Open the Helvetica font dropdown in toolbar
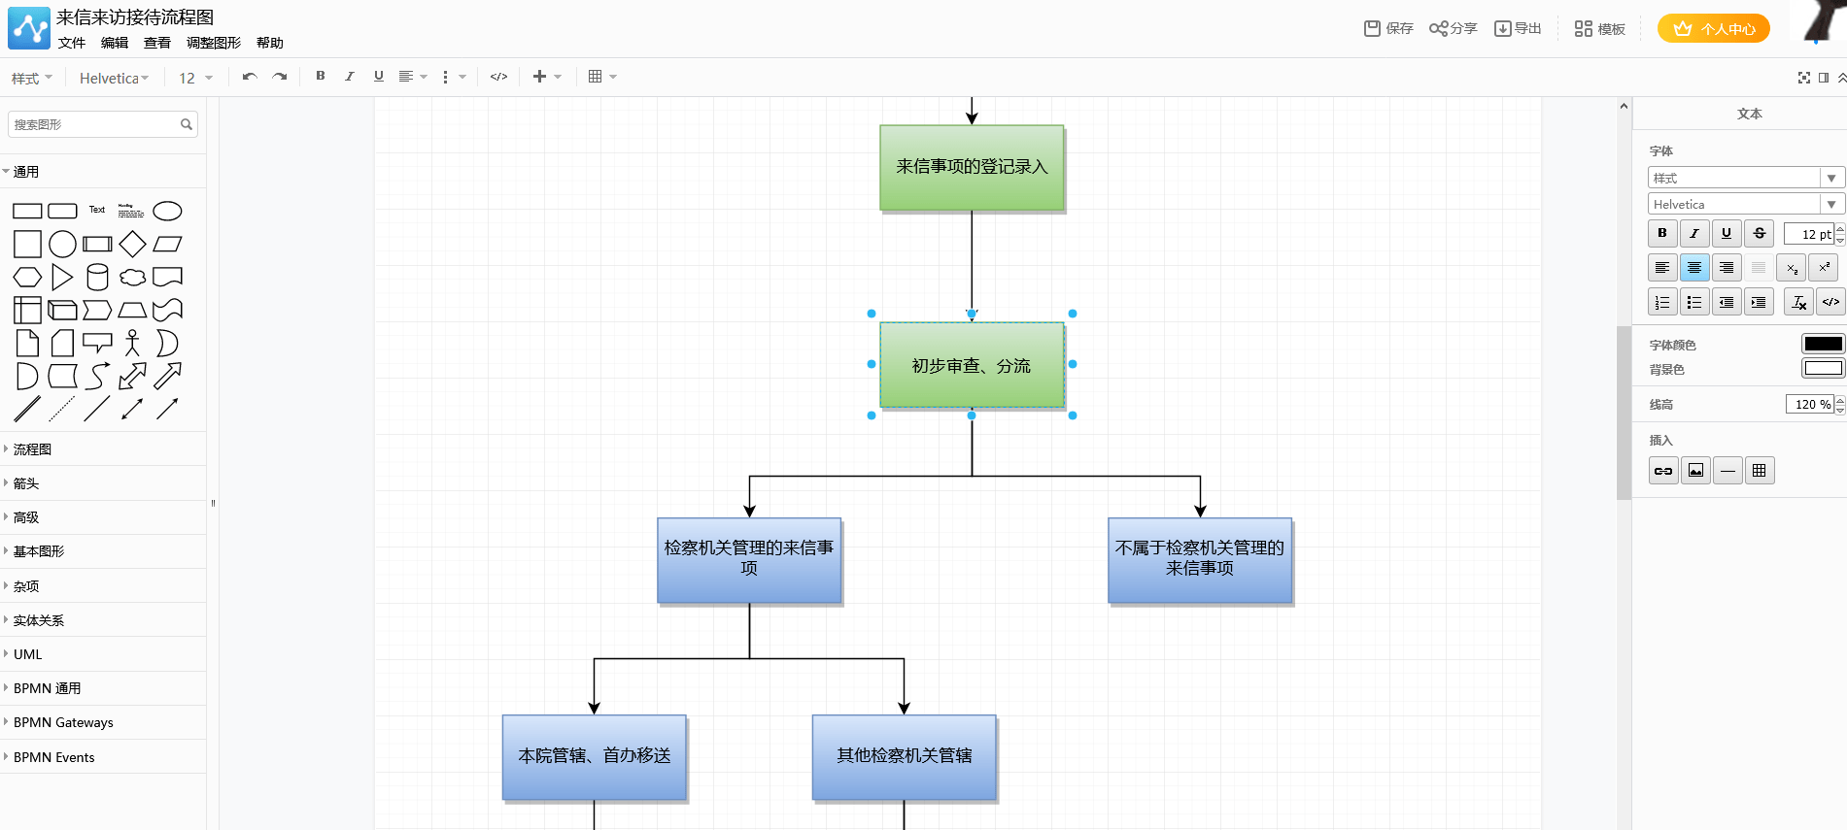 [x=114, y=78]
